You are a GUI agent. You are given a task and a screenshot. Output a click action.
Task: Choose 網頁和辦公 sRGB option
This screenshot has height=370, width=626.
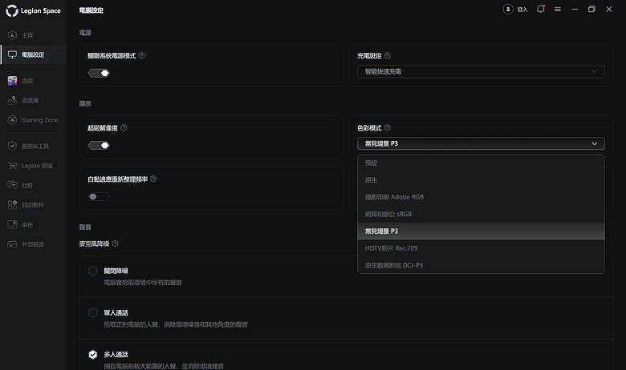[x=481, y=214]
